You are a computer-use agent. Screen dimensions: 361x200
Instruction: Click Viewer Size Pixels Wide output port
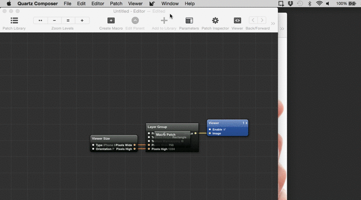(x=135, y=145)
